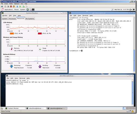This screenshot has height=114, width=137.
Task: Click the Snapshot toolbar icon
Action: click(24, 7)
